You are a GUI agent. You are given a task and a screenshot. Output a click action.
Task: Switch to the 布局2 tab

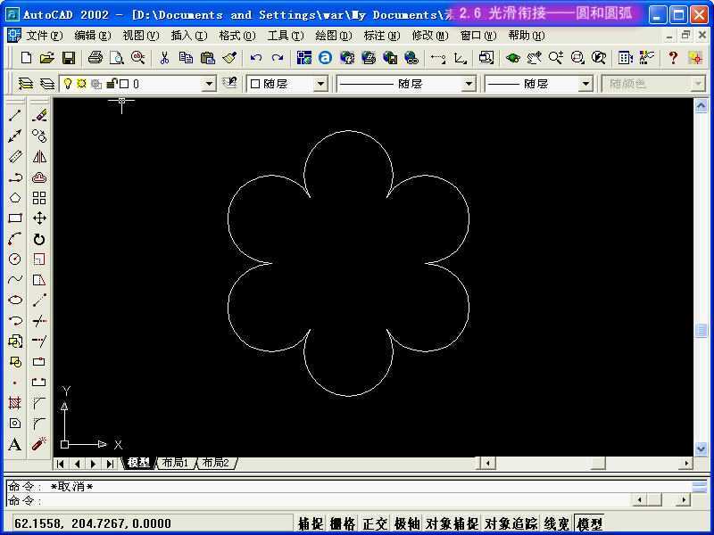click(x=216, y=463)
